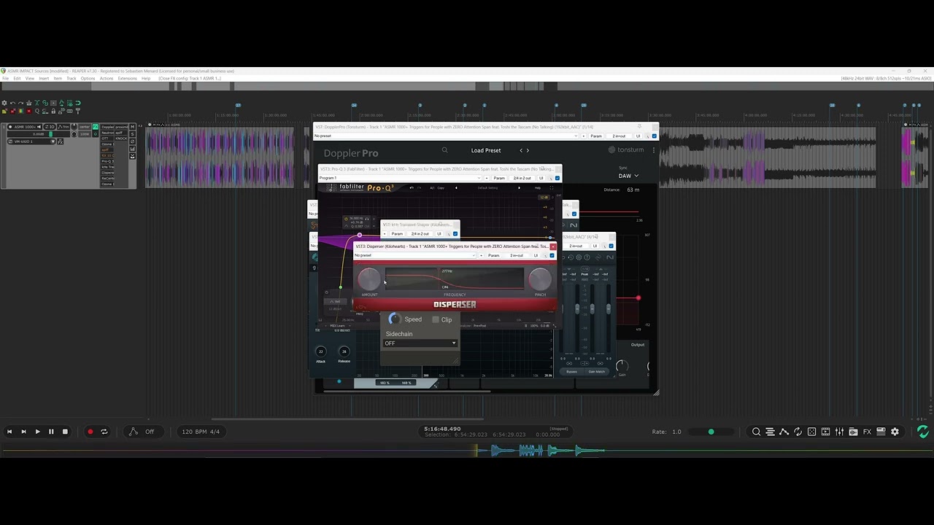Open the DopplerPro No preset combo box

446,136
